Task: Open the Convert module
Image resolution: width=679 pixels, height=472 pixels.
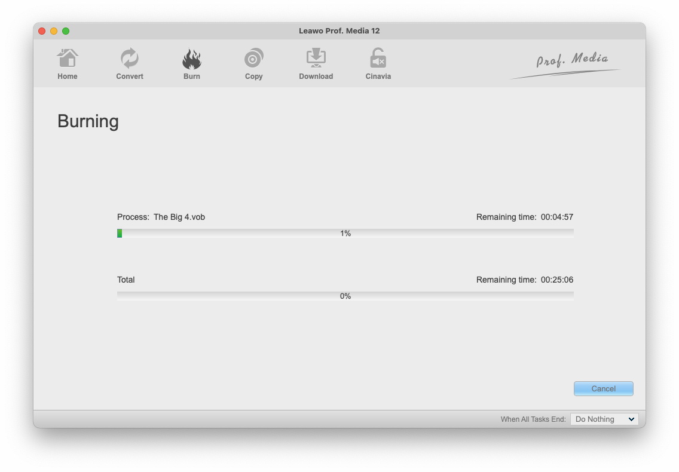Action: [x=130, y=64]
